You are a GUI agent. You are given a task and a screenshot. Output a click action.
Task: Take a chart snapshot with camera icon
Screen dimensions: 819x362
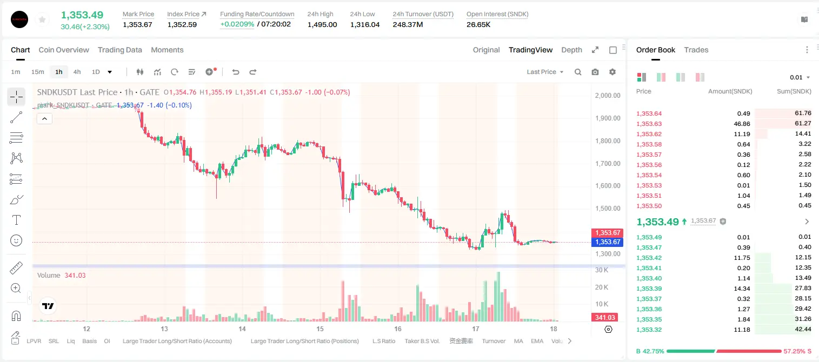[x=595, y=72]
